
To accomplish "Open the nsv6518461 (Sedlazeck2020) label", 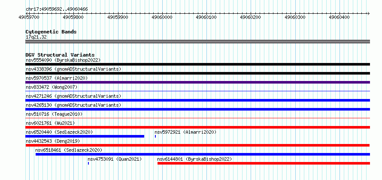I will [x=69, y=150].
